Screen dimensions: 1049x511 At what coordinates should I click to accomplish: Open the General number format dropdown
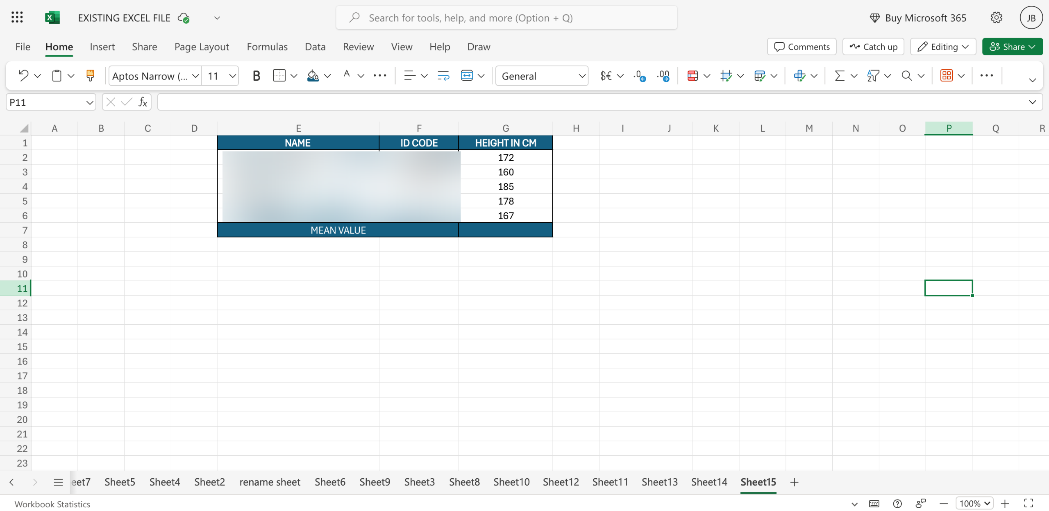pos(542,76)
